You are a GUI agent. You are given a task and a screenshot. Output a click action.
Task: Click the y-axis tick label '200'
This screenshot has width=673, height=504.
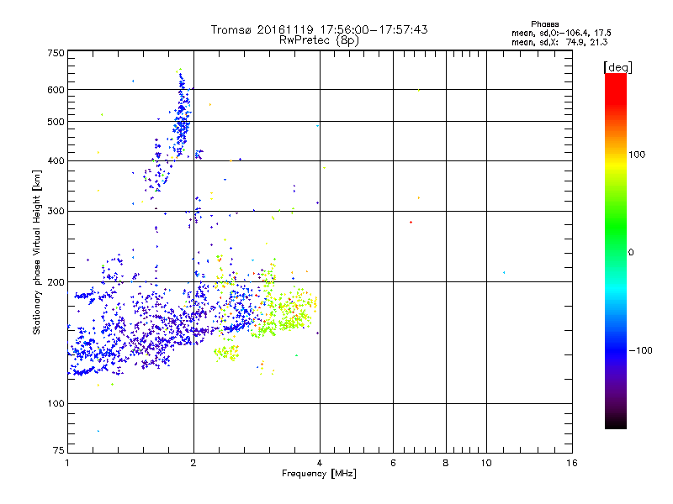click(x=56, y=282)
